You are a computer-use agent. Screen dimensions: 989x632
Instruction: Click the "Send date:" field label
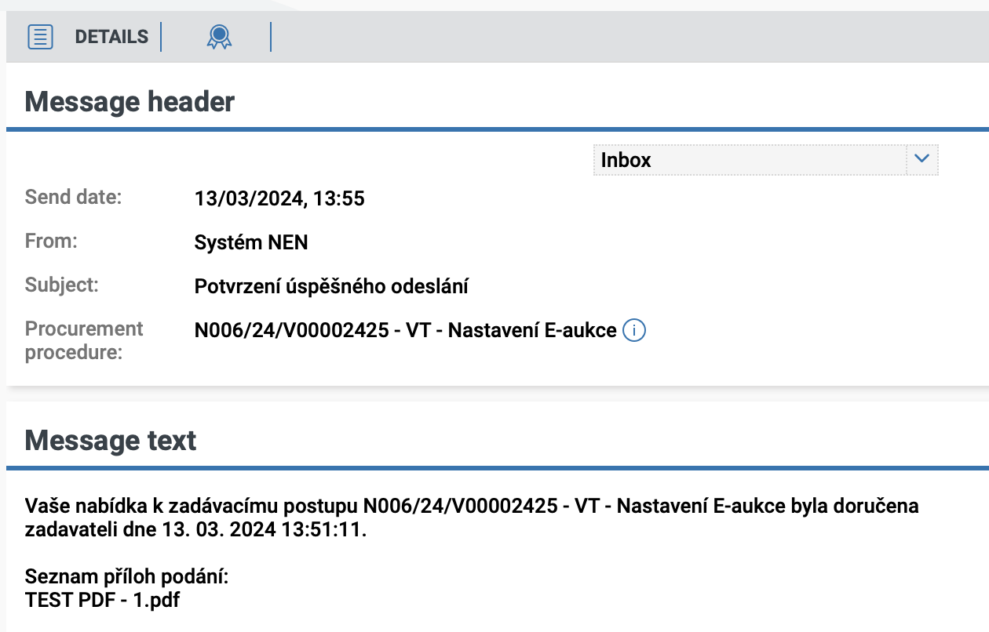pos(74,197)
